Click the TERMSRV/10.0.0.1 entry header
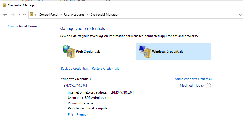243x119 pixels. coord(75,86)
